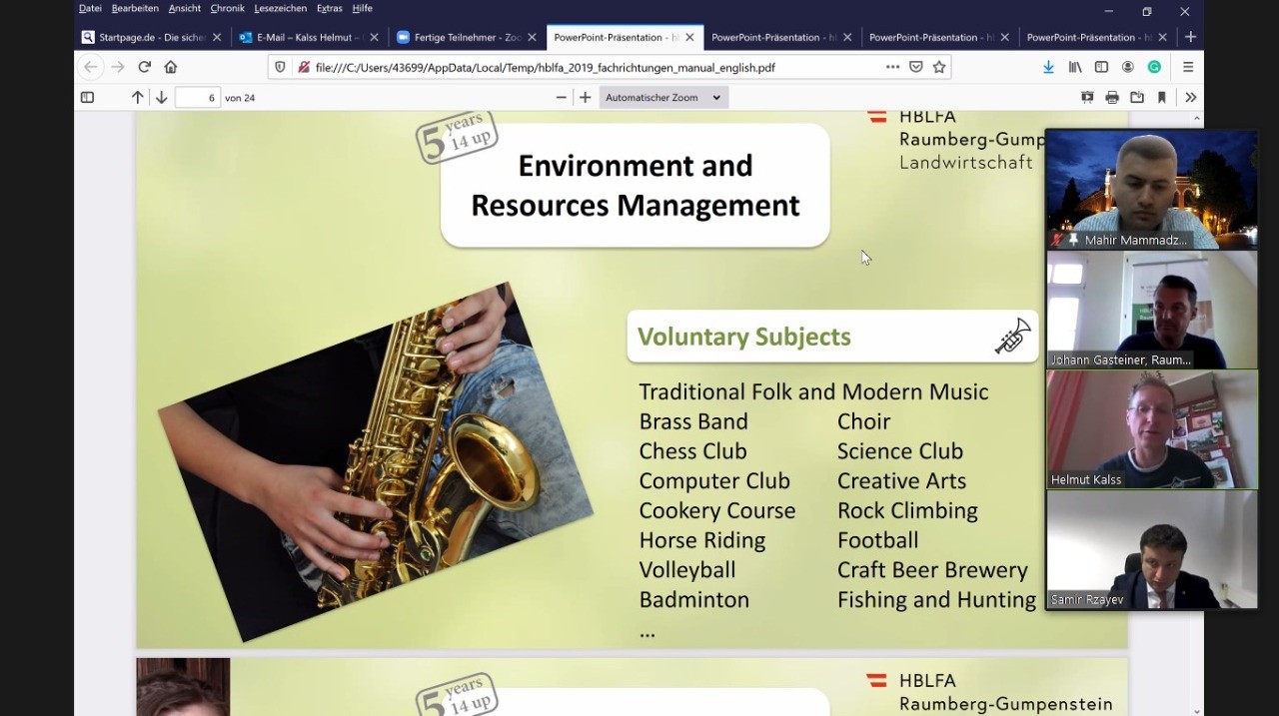Reload the current page
The height and width of the screenshot is (716, 1279).
pos(144,67)
